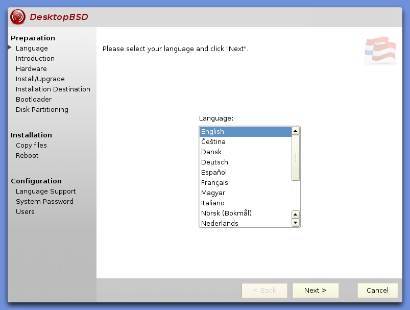Viewport: 410px width, 310px height.
Task: Open the Introduction step
Action: 35,58
